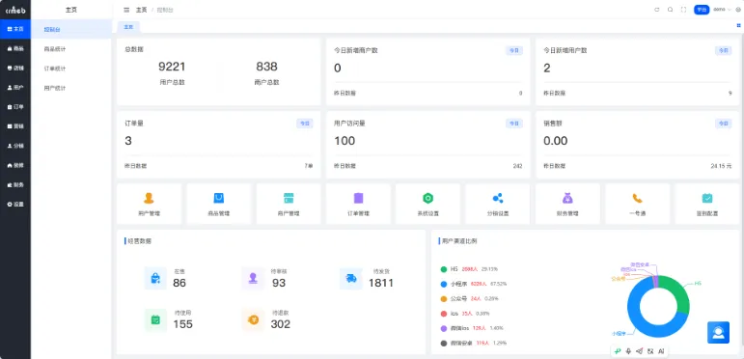Select the 控制台 submenu item

tap(71, 29)
